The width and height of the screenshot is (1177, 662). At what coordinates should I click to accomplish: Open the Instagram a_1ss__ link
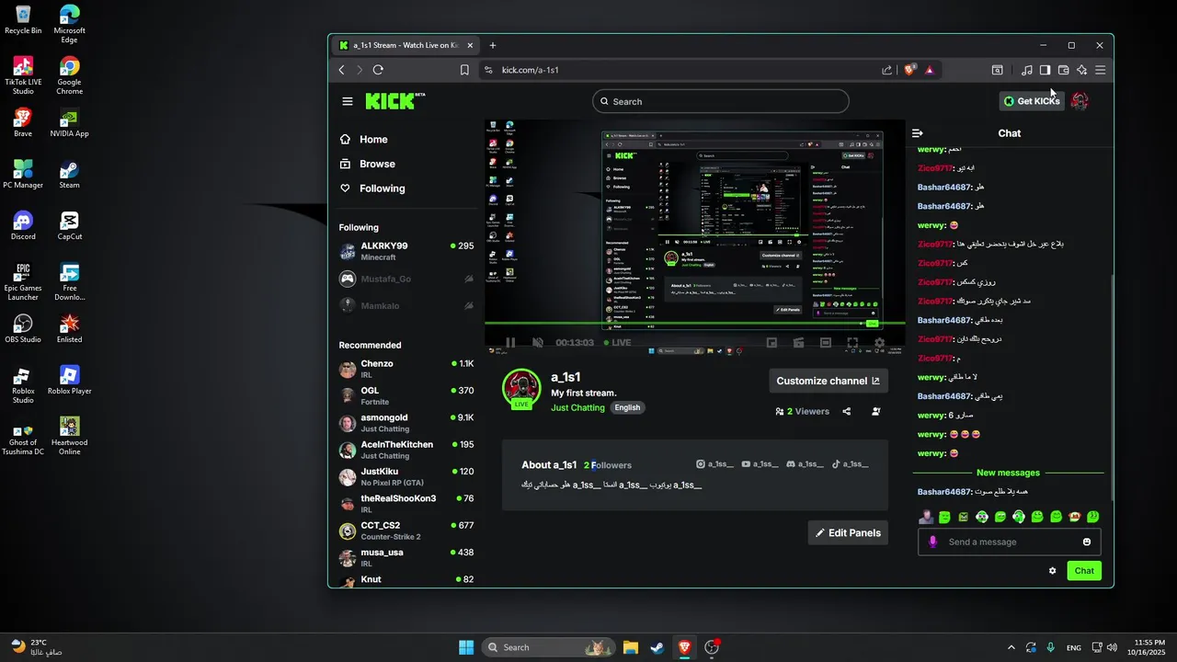[715, 464]
